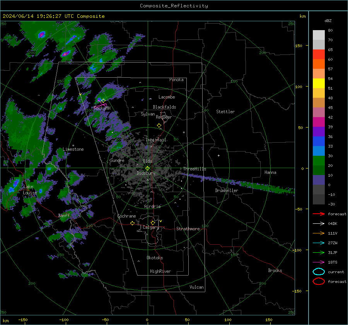The width and height of the screenshot is (348, 325).
Task: Click the white asterisk above Limestone
Action: tap(73, 146)
